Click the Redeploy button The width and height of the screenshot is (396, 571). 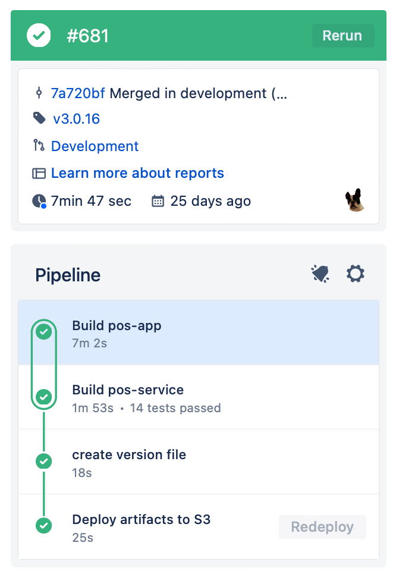pos(322,526)
